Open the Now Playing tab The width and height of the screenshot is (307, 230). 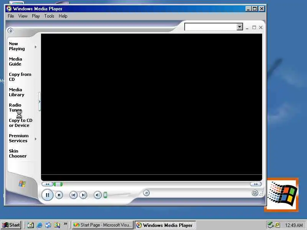17,46
